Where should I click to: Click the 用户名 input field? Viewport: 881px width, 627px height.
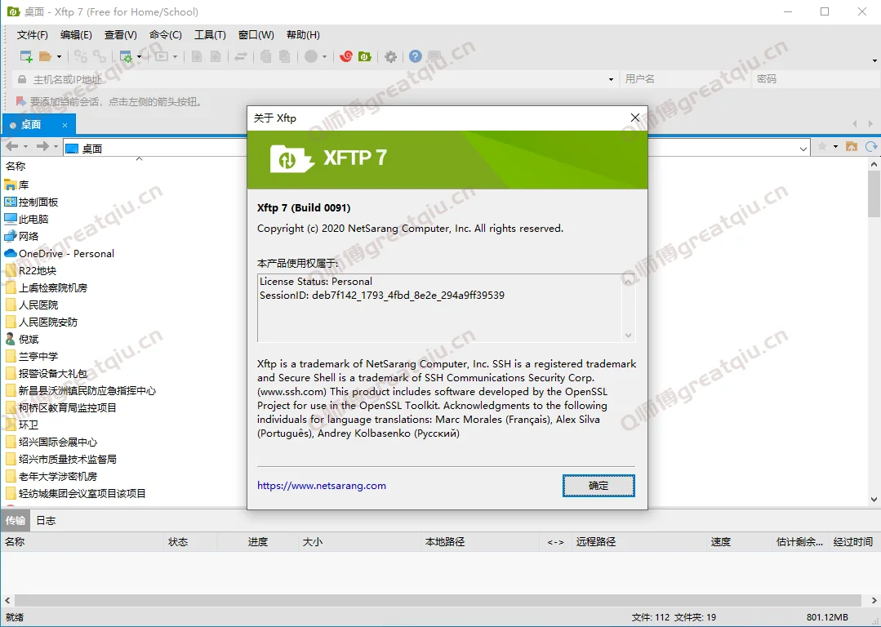[x=682, y=79]
